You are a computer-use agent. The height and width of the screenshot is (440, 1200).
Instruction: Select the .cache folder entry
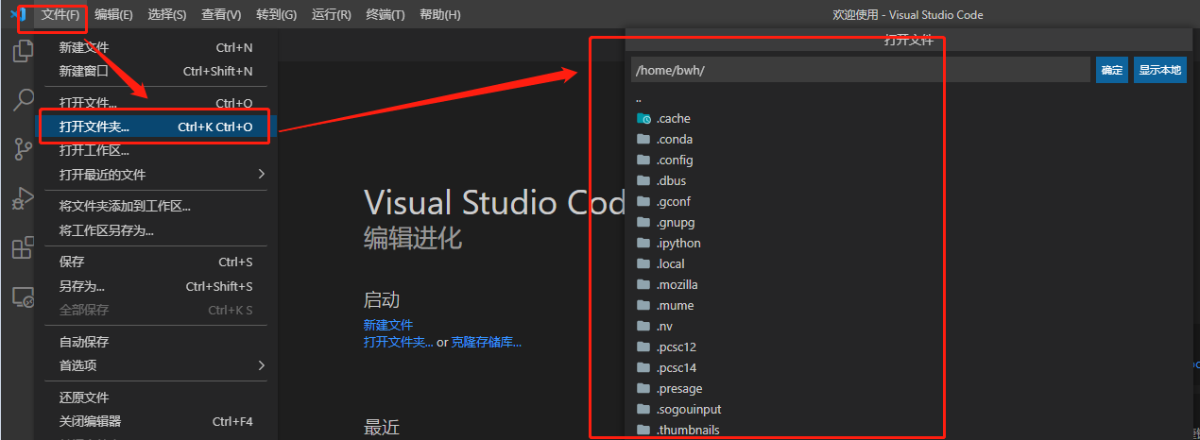(911, 119)
